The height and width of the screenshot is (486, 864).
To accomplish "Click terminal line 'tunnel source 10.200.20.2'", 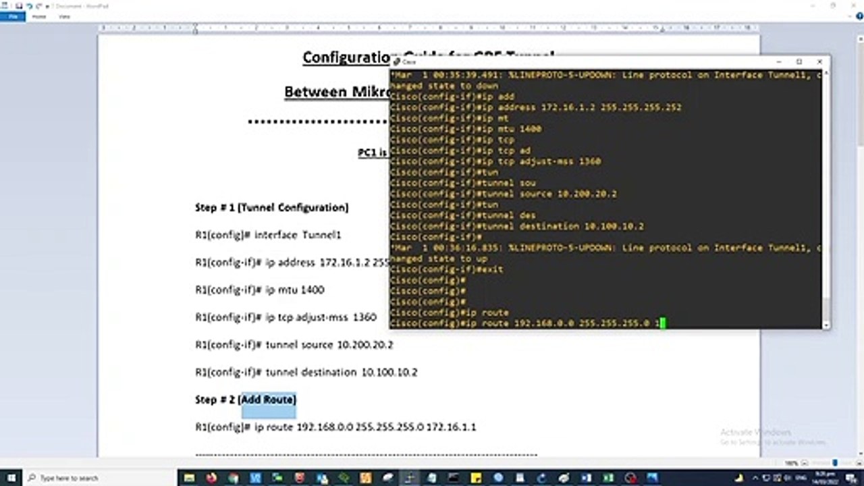I will (x=504, y=194).
